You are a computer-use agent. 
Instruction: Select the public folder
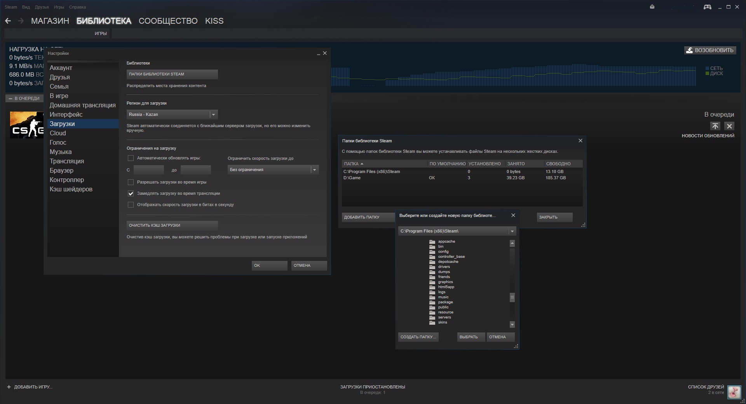coord(443,307)
